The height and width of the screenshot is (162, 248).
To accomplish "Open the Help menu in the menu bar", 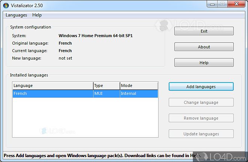I will [x=37, y=15].
